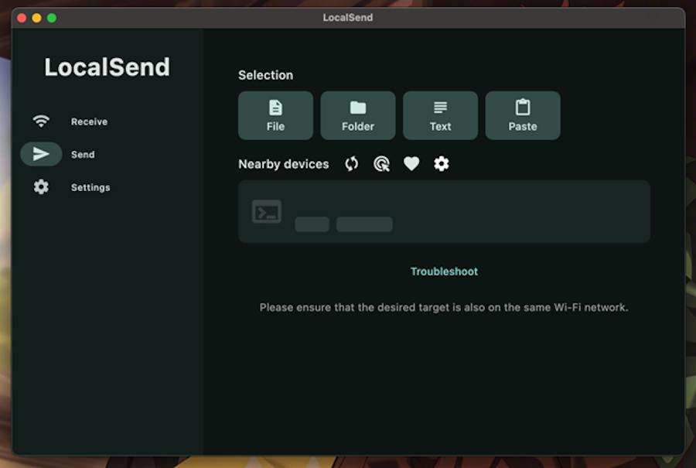Click the Troubleshoot link
Screen dimensions: 696x468
tap(444, 272)
